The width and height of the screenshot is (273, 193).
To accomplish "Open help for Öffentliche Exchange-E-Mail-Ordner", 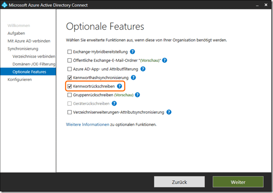I will pos(165,61).
